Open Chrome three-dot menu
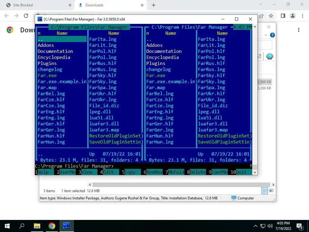Image resolution: width=309 pixels, height=232 pixels. [x=302, y=16]
